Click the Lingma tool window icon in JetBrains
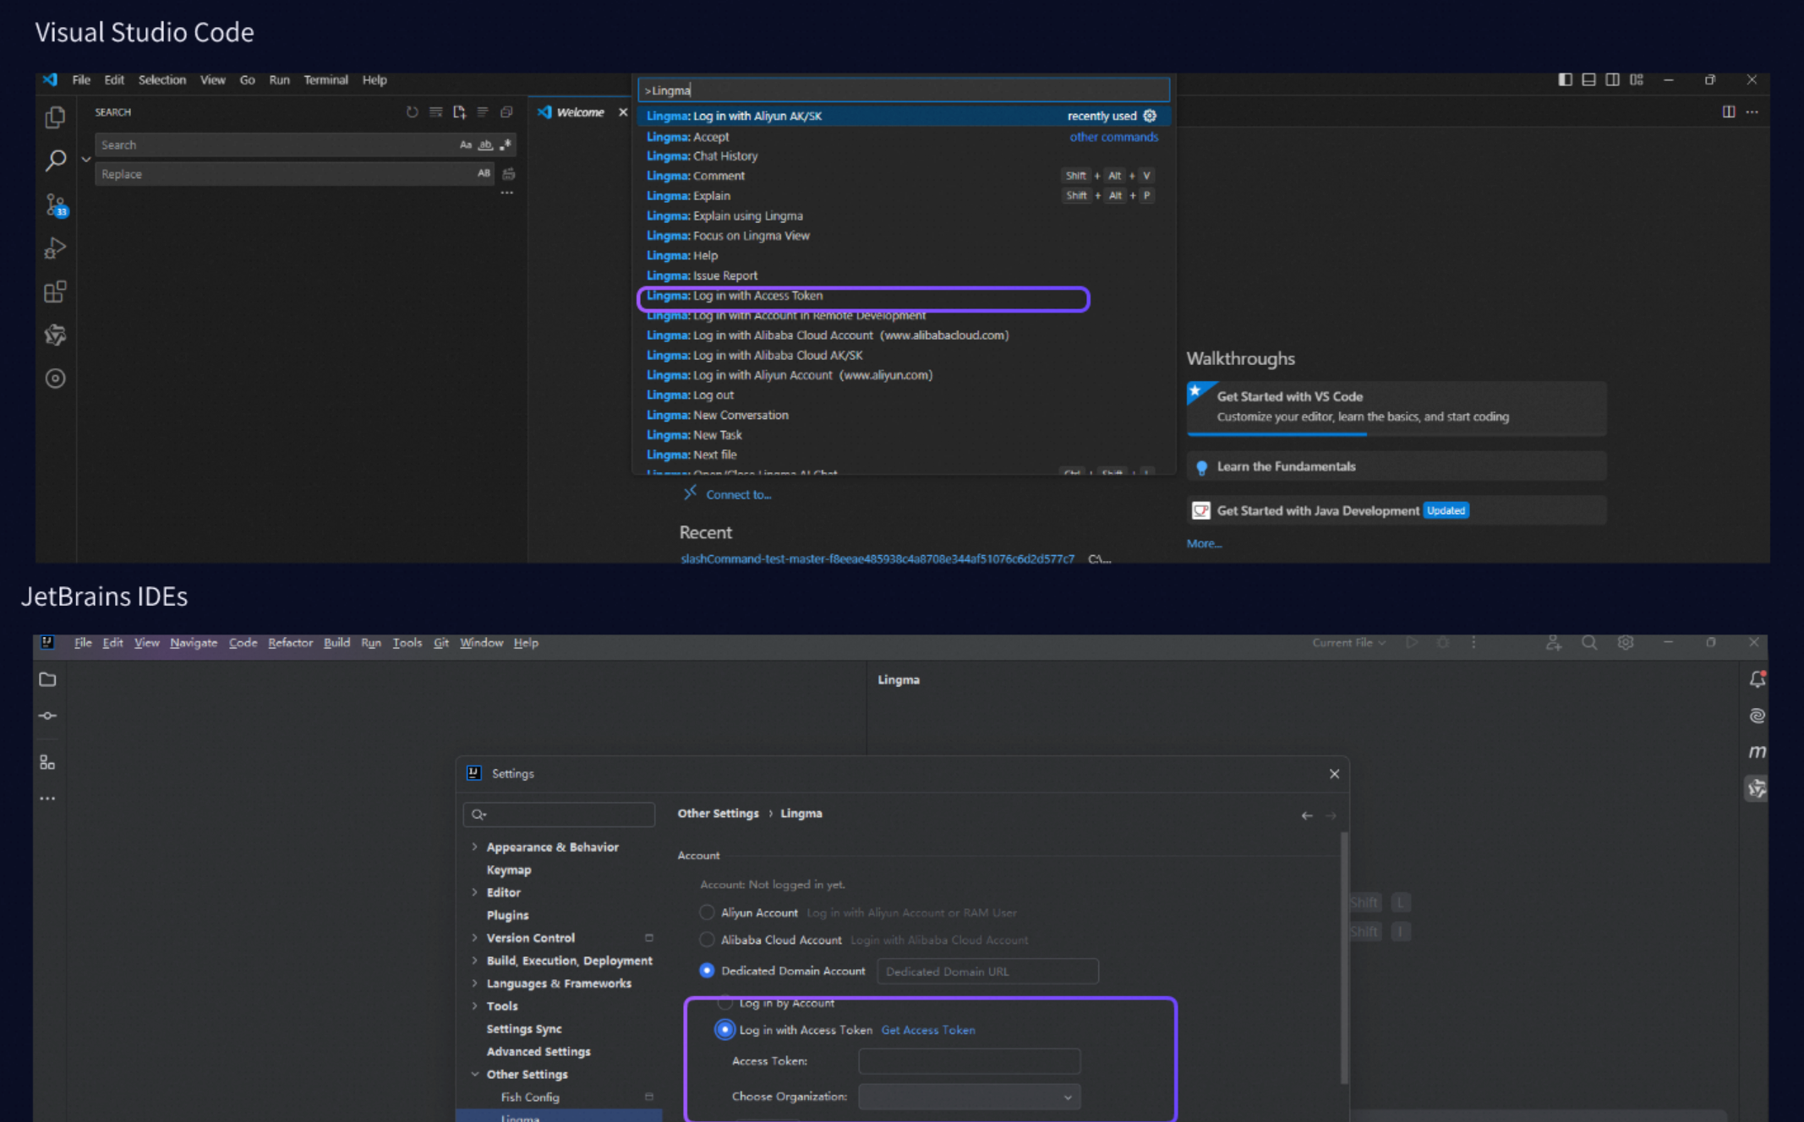The height and width of the screenshot is (1122, 1804). click(1757, 788)
